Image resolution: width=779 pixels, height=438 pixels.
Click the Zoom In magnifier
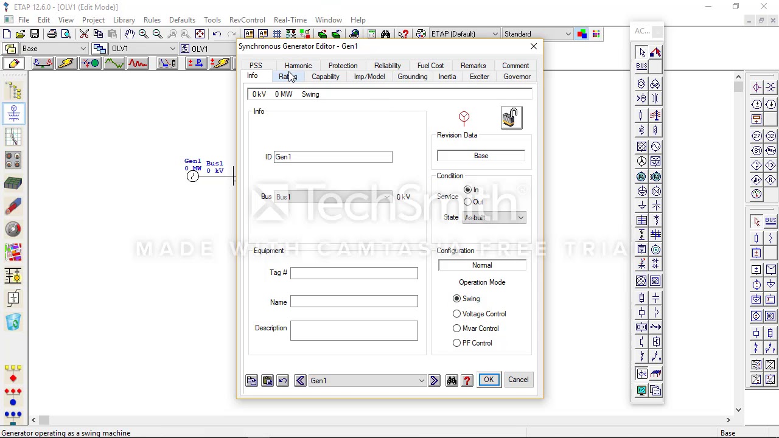click(x=144, y=34)
